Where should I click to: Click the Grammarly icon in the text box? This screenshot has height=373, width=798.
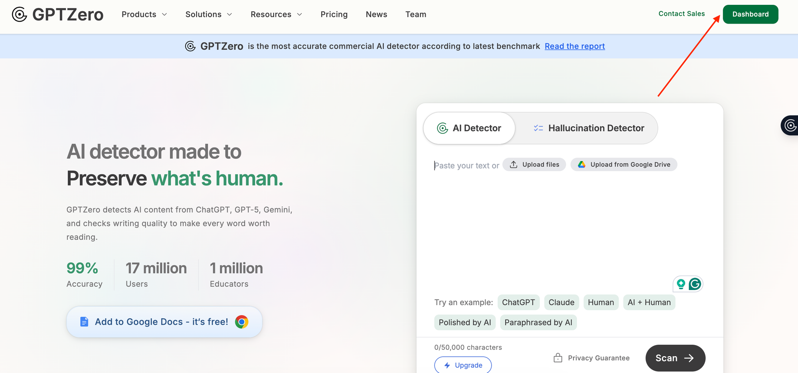point(695,284)
